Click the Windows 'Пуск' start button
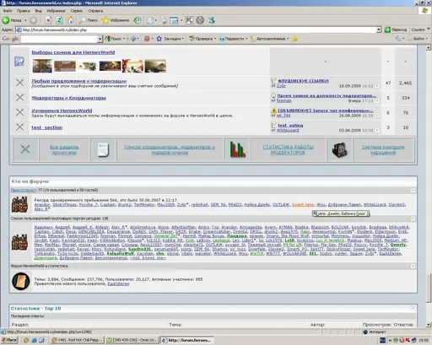Screen dimensions: 432x345 pos(9,340)
